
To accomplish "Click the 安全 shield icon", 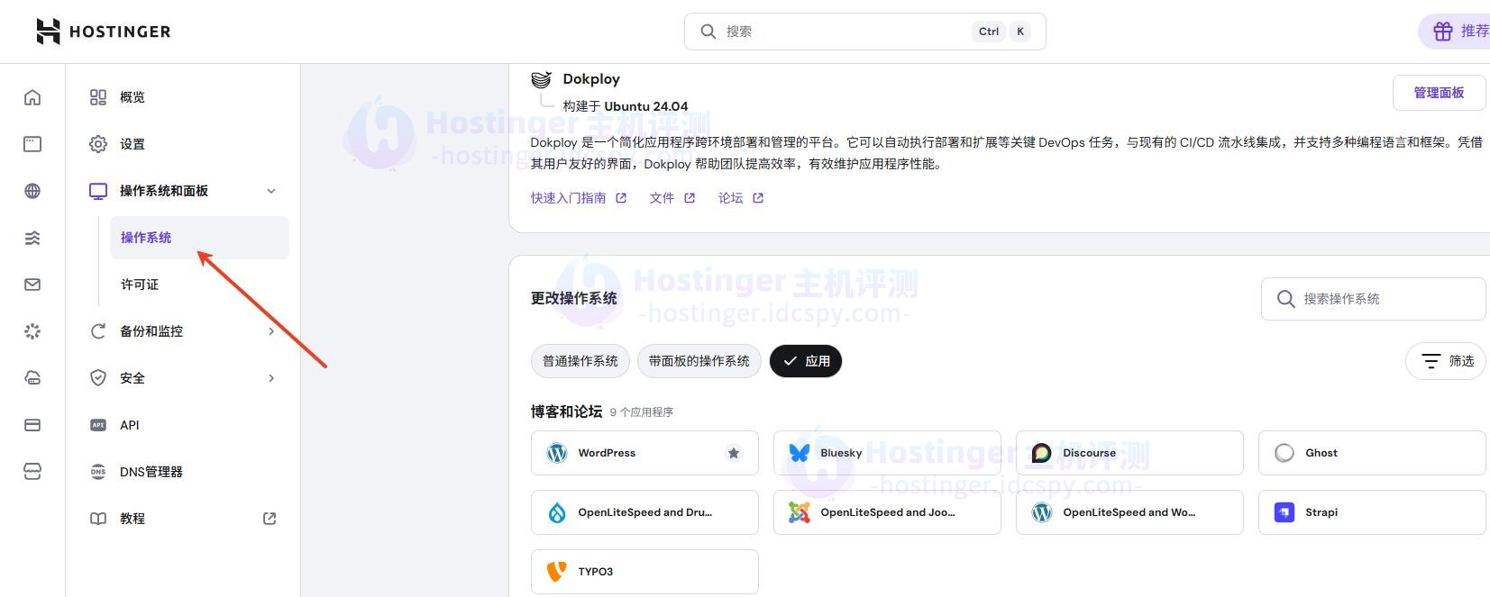I will click(x=98, y=378).
